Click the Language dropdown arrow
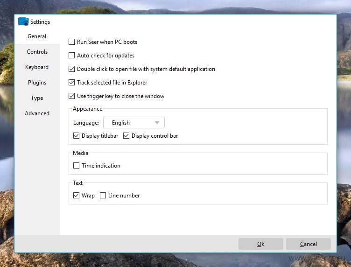The height and width of the screenshot is (267, 351). [157, 123]
